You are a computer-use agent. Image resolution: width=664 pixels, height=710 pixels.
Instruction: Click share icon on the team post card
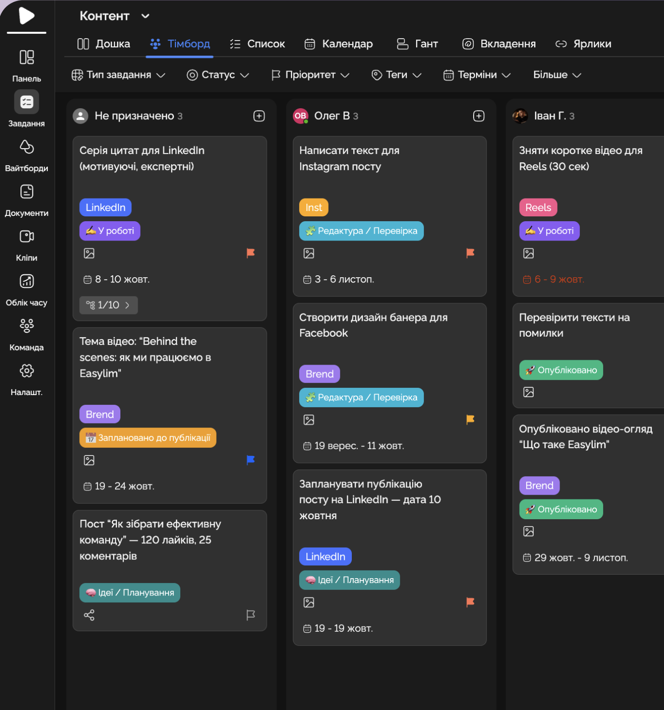point(89,615)
